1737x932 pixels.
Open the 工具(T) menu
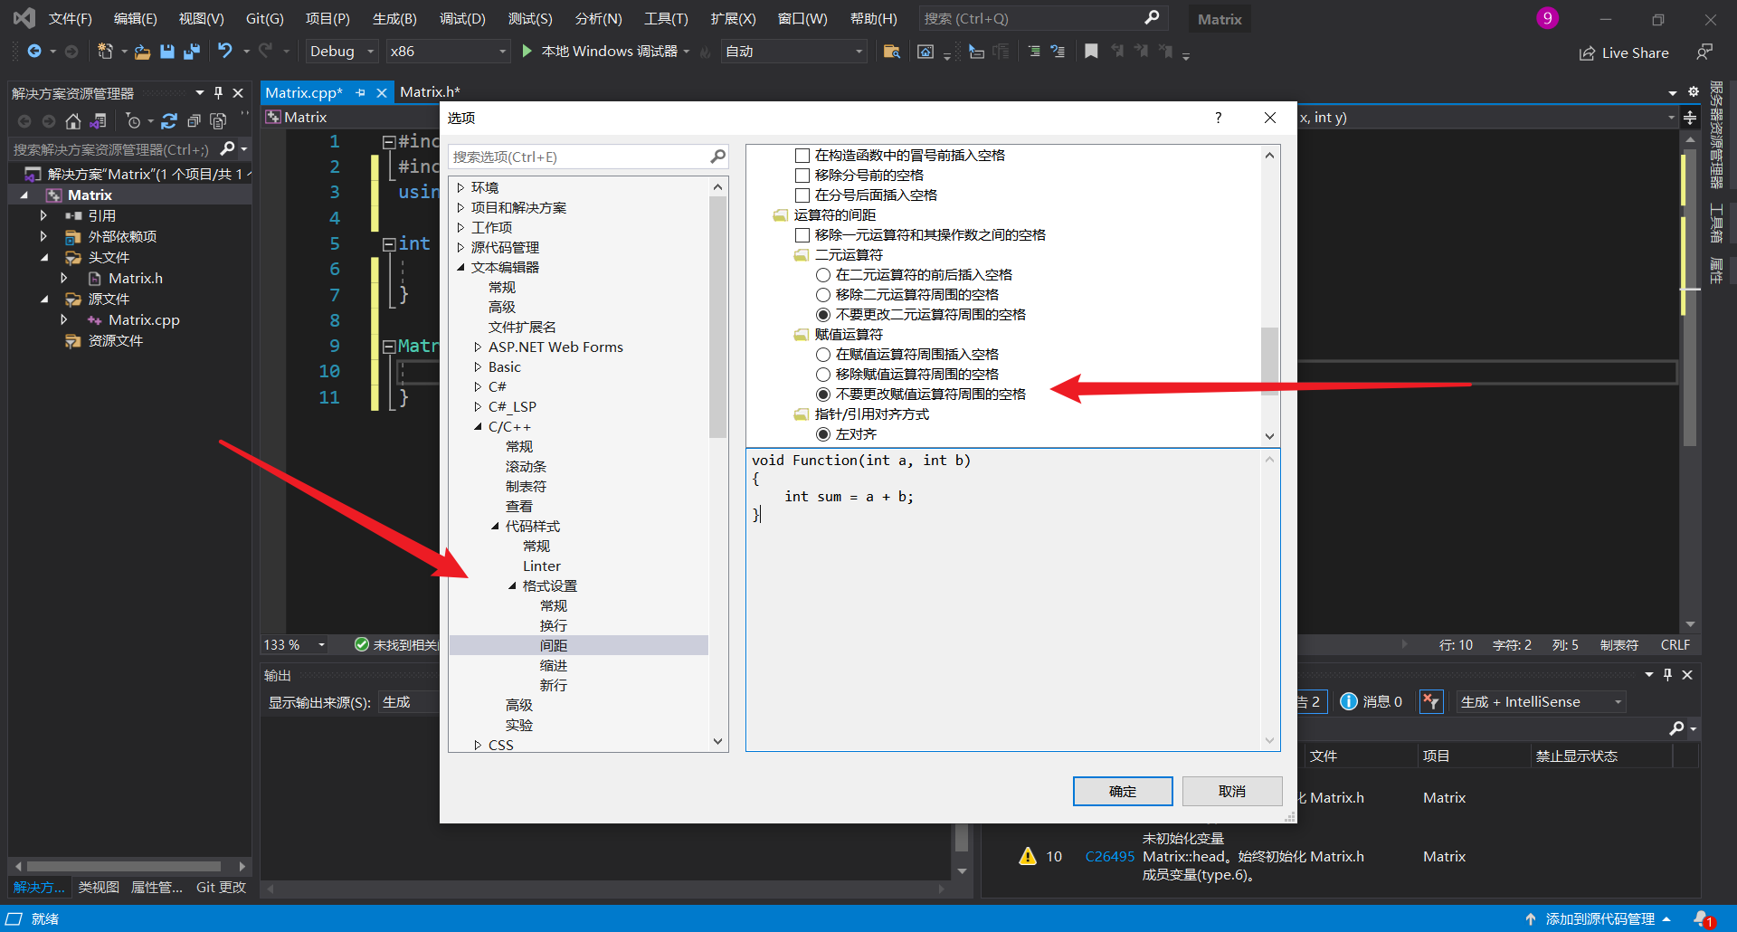click(666, 18)
